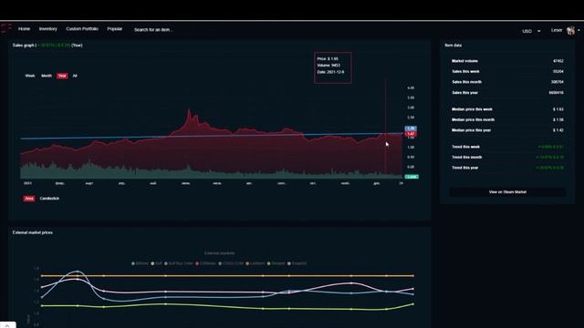The image size is (584, 328).
Task: Open the USD currency dropdown
Action: click(x=531, y=31)
